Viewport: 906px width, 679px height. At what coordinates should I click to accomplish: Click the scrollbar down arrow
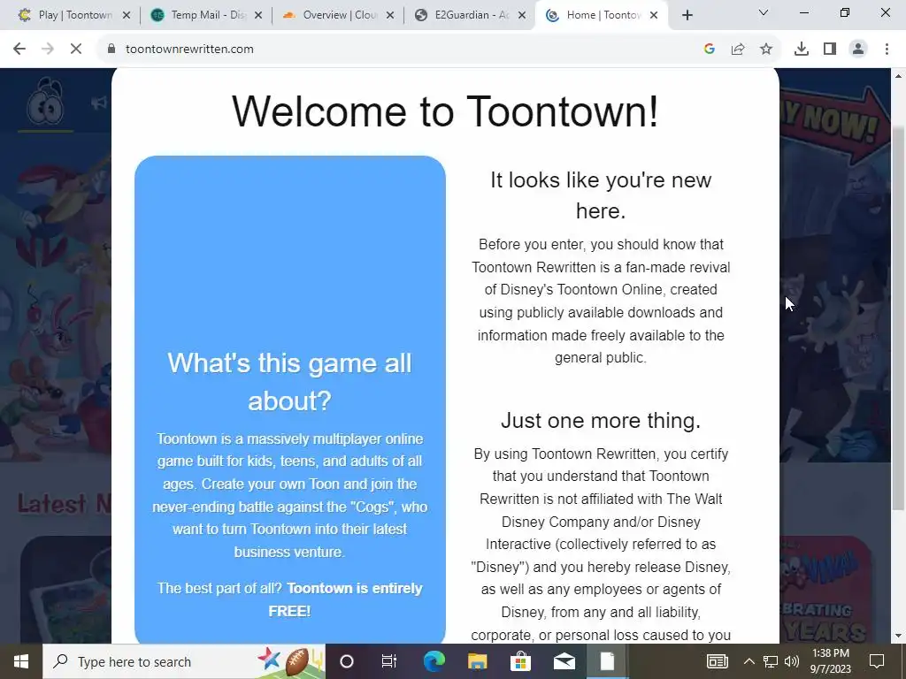pyautogui.click(x=898, y=636)
